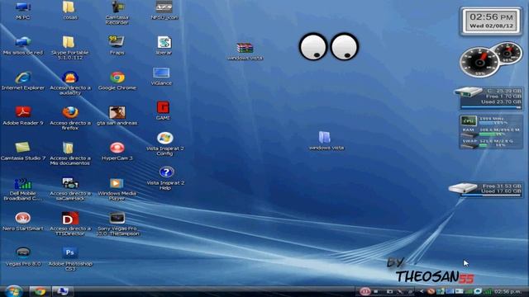Launch Windows Media Player shortcut
This screenshot has height=297, width=529.
(x=117, y=189)
